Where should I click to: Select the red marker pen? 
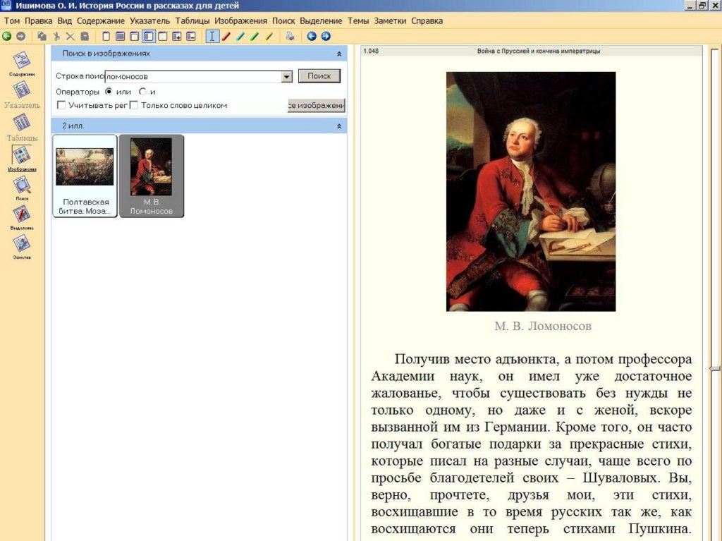[x=226, y=37]
